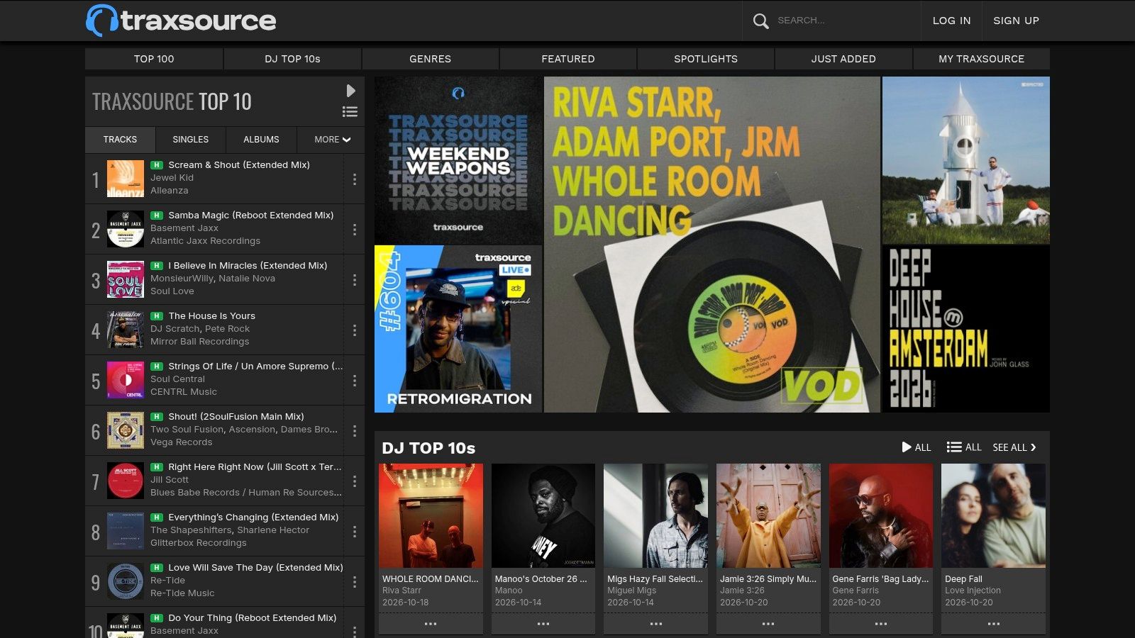This screenshot has height=638, width=1135.
Task: Click the Traxsource logo
Action: coord(181,21)
